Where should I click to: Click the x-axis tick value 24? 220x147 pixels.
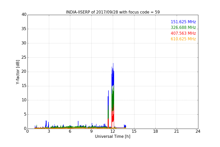pos(198,131)
